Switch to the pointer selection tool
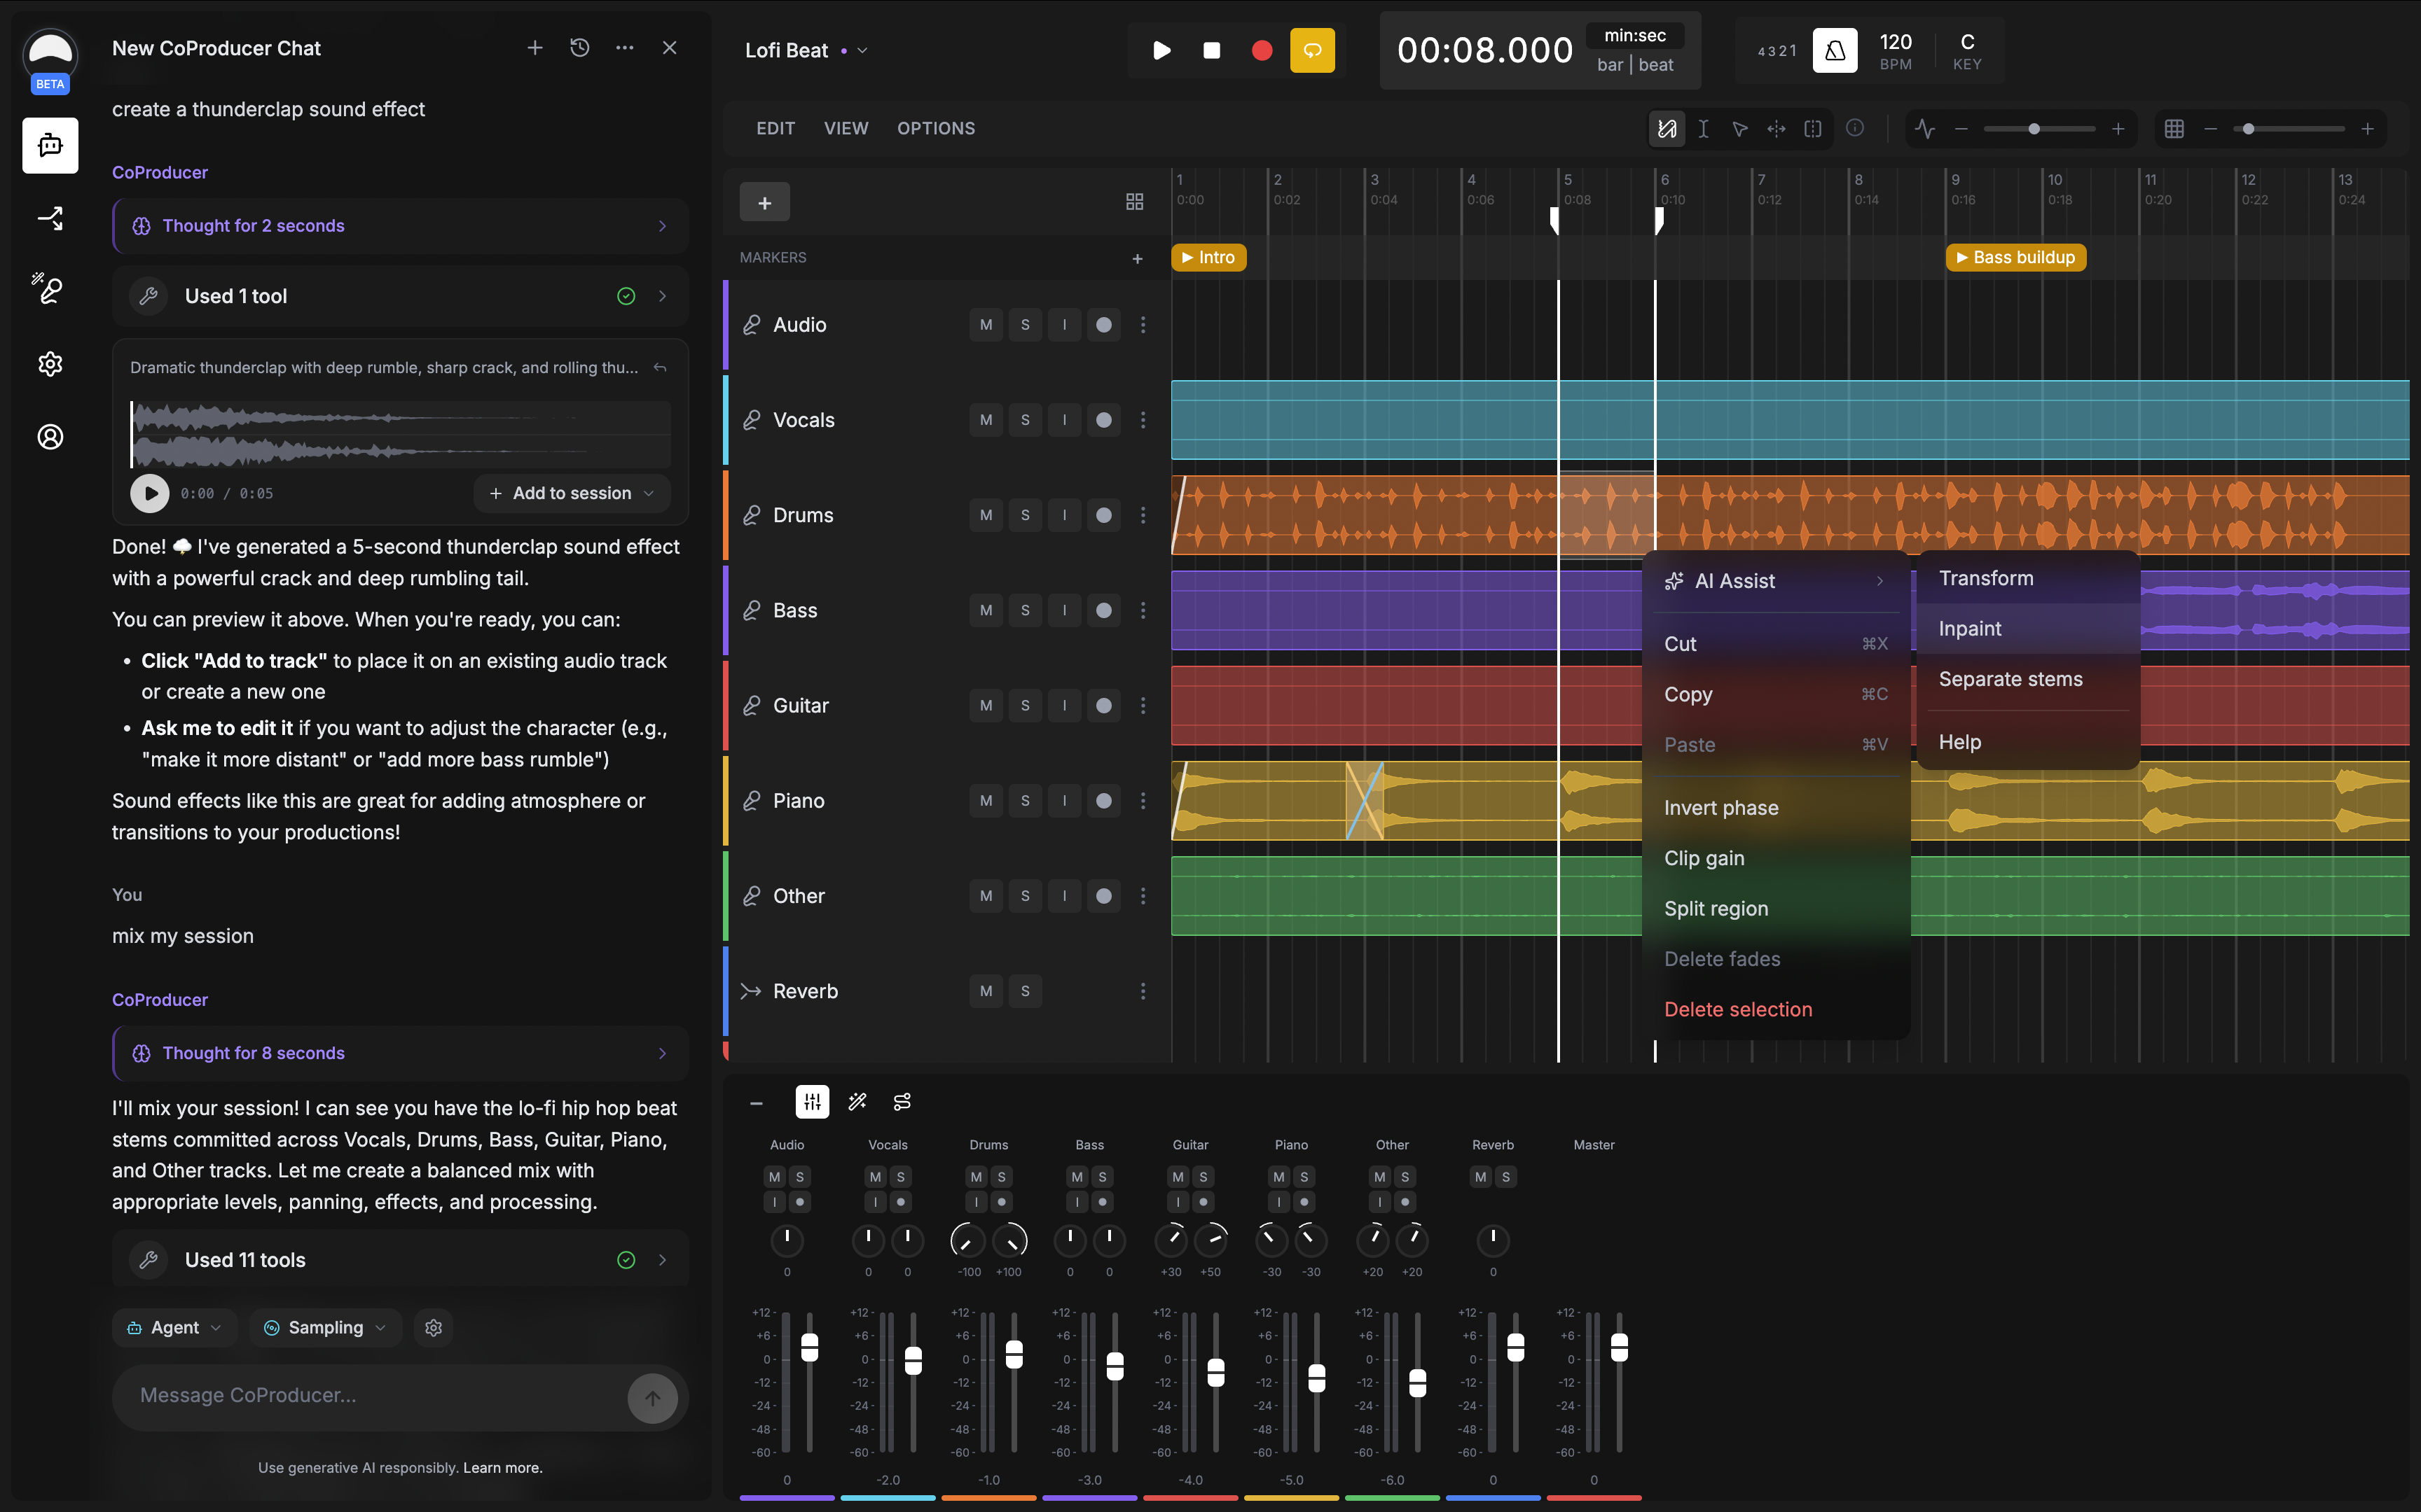The width and height of the screenshot is (2421, 1512). pyautogui.click(x=1739, y=128)
